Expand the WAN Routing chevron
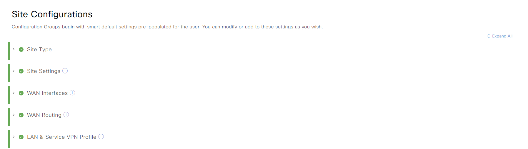The height and width of the screenshot is (149, 528). [x=14, y=115]
